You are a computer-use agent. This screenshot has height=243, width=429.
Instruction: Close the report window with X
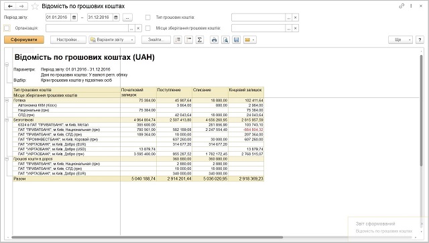point(421,6)
